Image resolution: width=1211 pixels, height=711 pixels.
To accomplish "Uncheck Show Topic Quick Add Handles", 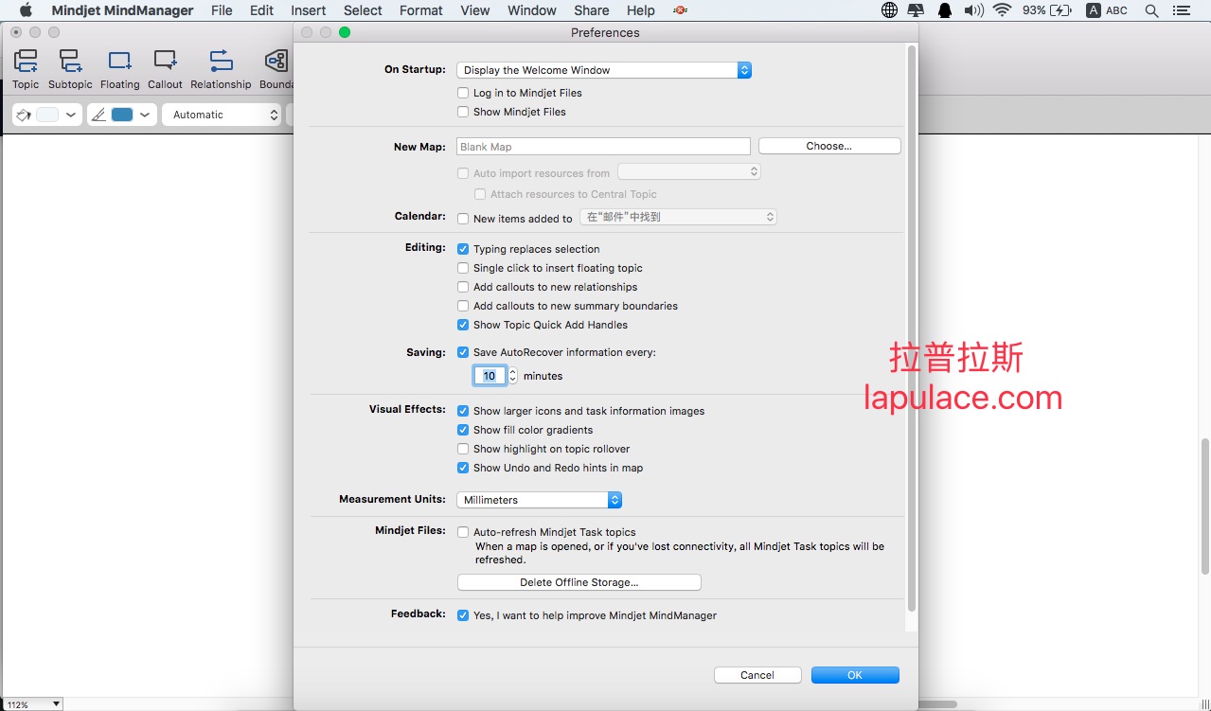I will (463, 325).
